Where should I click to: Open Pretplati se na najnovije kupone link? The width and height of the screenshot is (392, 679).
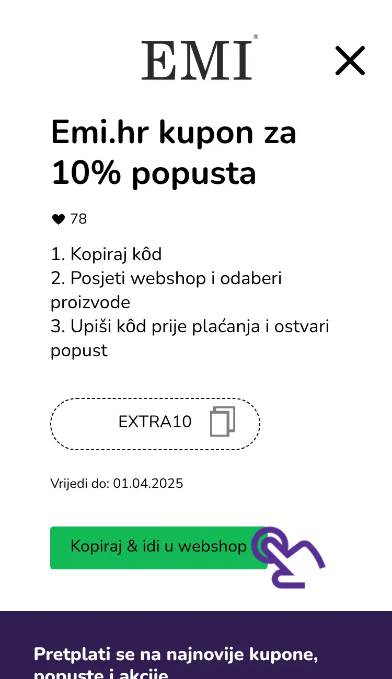pos(176,654)
